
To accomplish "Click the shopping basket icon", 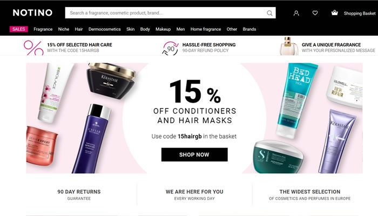I will pos(335,12).
